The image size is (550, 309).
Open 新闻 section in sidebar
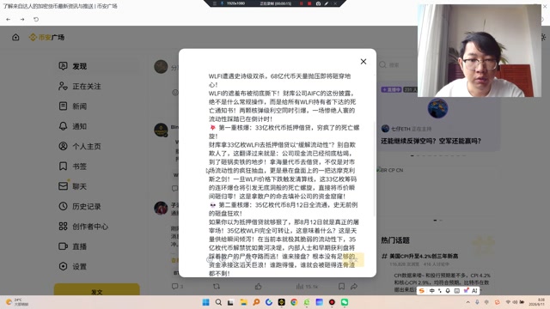[98, 106]
